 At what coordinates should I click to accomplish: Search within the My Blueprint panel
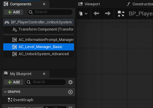(46, 82)
